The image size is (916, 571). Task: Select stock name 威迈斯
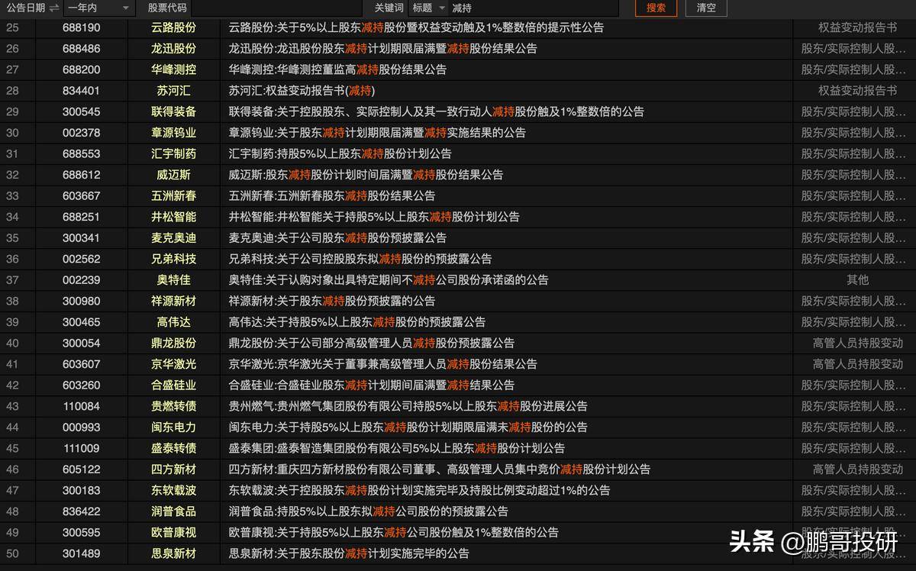coord(173,175)
